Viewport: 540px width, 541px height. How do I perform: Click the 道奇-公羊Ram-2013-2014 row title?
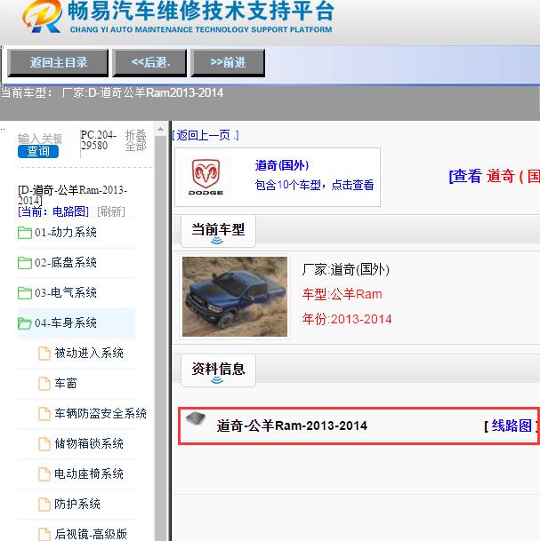point(292,426)
